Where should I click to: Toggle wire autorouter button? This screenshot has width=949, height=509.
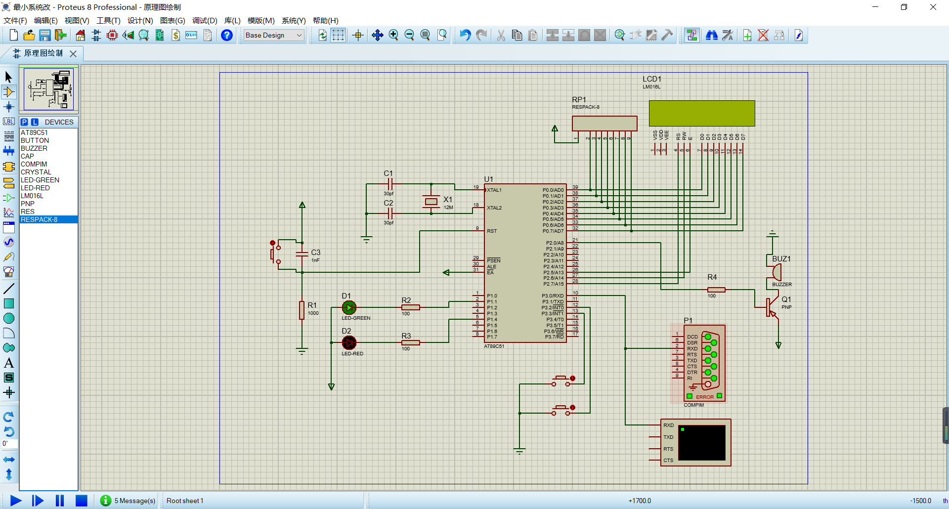692,35
